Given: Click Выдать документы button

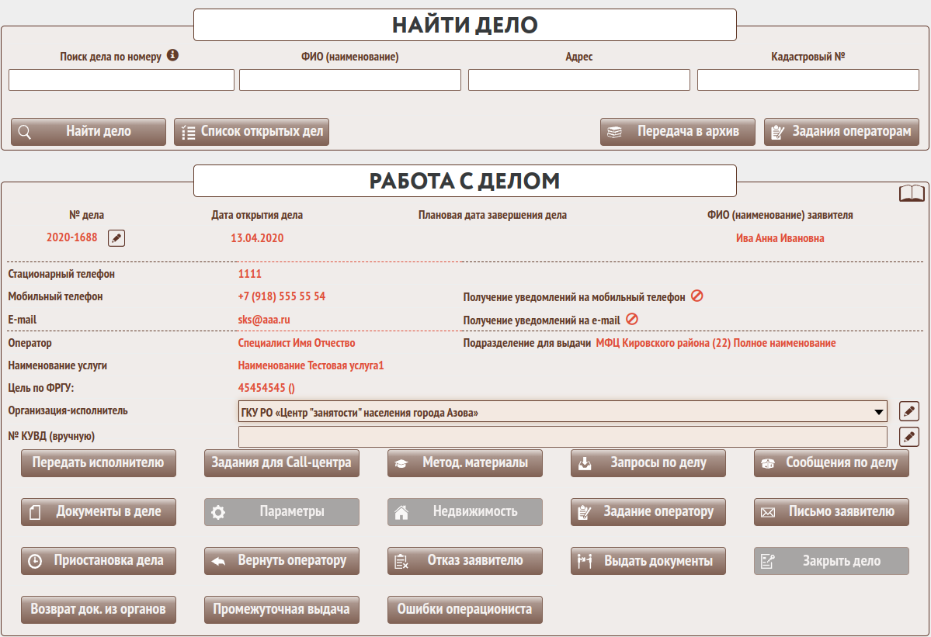Looking at the screenshot, I should coord(648,561).
